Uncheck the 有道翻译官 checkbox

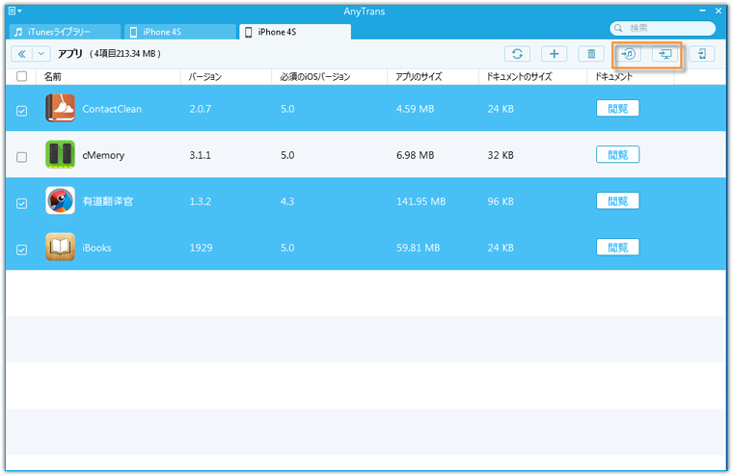point(21,203)
